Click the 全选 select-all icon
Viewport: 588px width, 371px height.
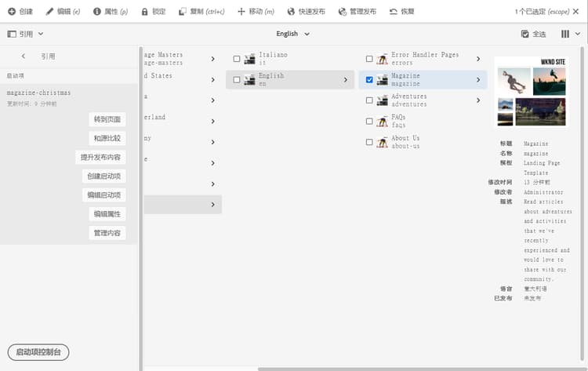pos(525,35)
